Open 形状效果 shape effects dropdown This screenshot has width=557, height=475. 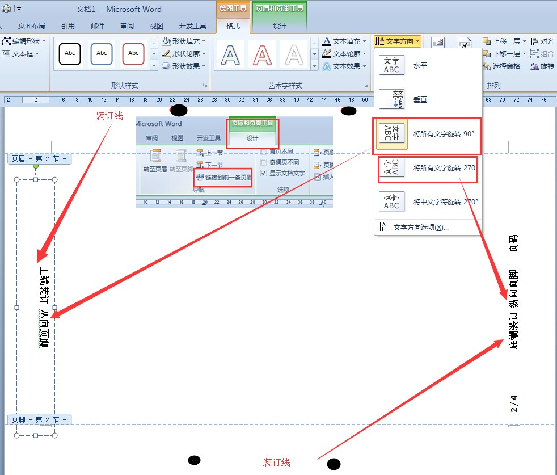[x=184, y=66]
